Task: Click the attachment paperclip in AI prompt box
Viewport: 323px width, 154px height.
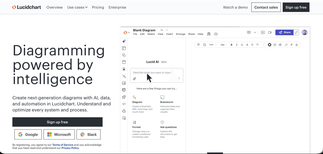Action: click(134, 78)
